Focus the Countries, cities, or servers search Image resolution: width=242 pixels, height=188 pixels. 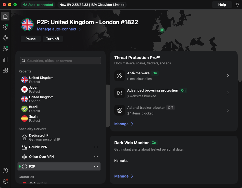(60, 61)
